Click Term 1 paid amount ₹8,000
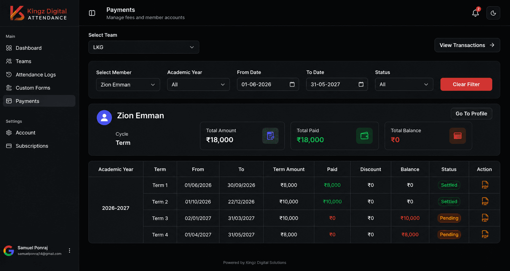Screen dimensions: 510x271 click(332, 185)
